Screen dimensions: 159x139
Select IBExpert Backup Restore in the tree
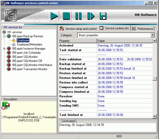click(28, 36)
